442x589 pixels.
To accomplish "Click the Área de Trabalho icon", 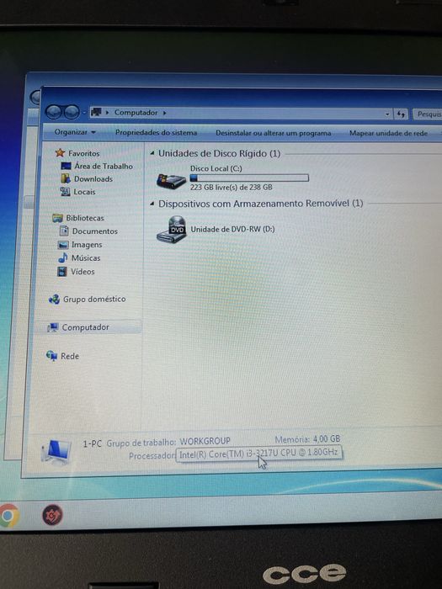I will tap(66, 166).
